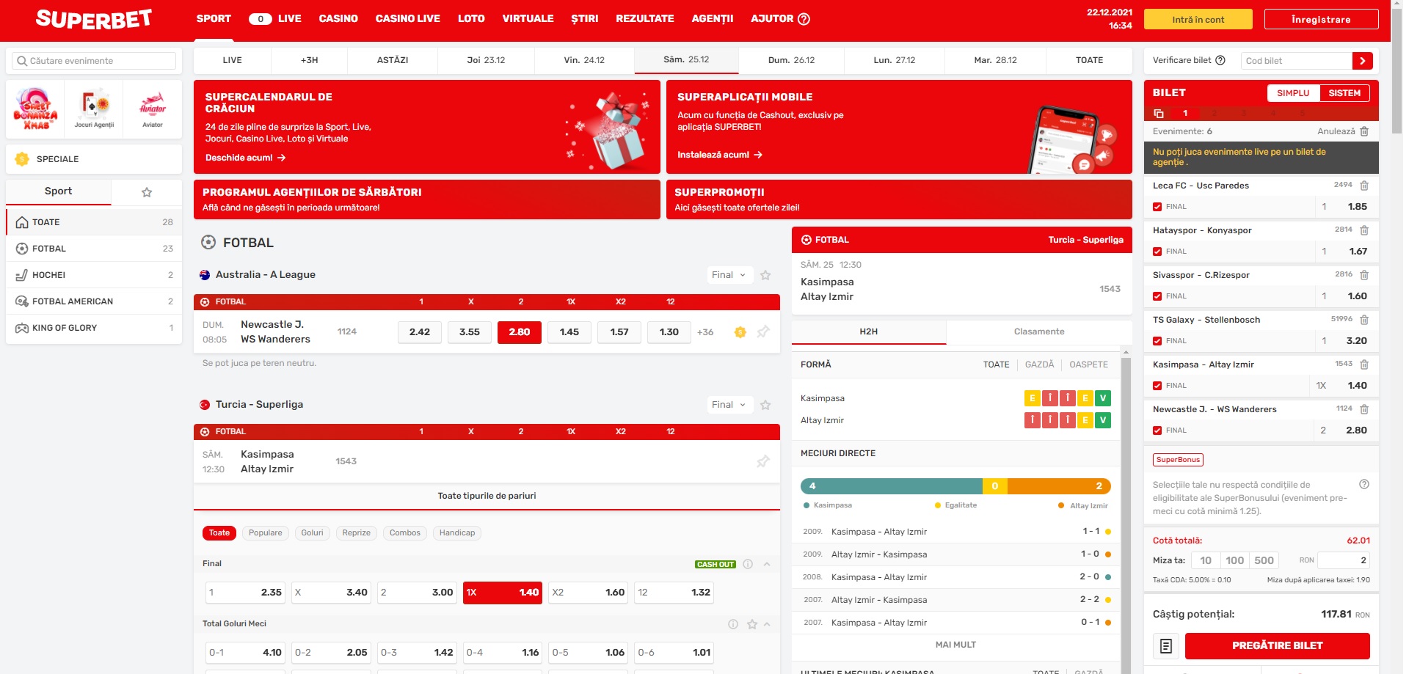Viewport: 1409px width, 674px height.
Task: Set stake to 100 preset
Action: (x=1235, y=560)
